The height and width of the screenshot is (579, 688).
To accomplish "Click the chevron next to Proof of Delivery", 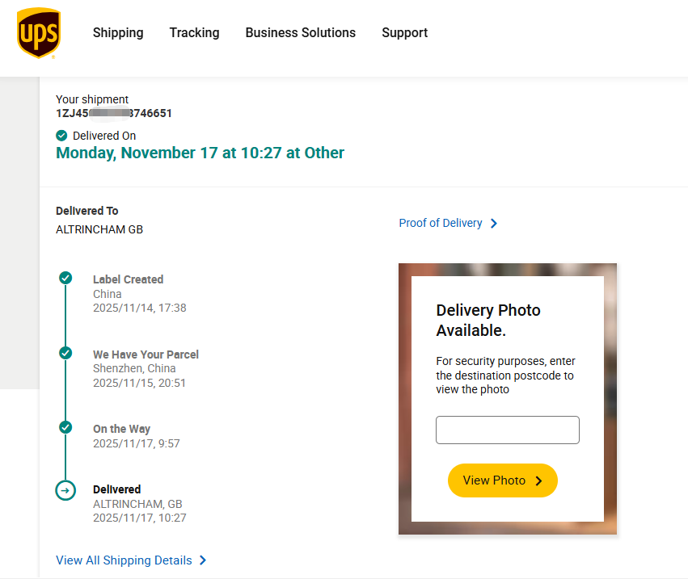I will pos(494,223).
